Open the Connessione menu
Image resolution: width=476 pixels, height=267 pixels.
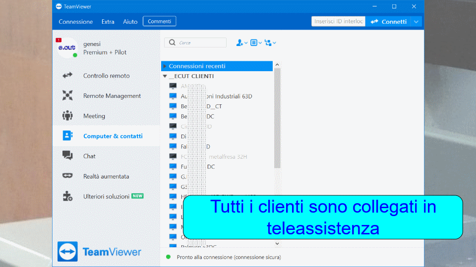(x=75, y=21)
